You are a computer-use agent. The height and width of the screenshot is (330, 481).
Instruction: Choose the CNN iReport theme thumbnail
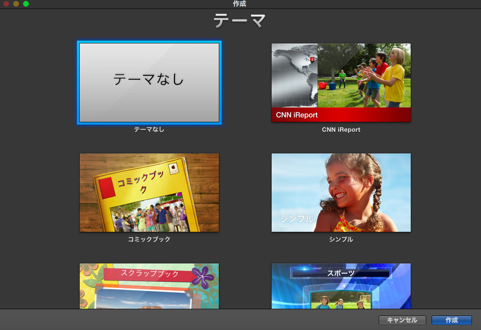click(341, 83)
